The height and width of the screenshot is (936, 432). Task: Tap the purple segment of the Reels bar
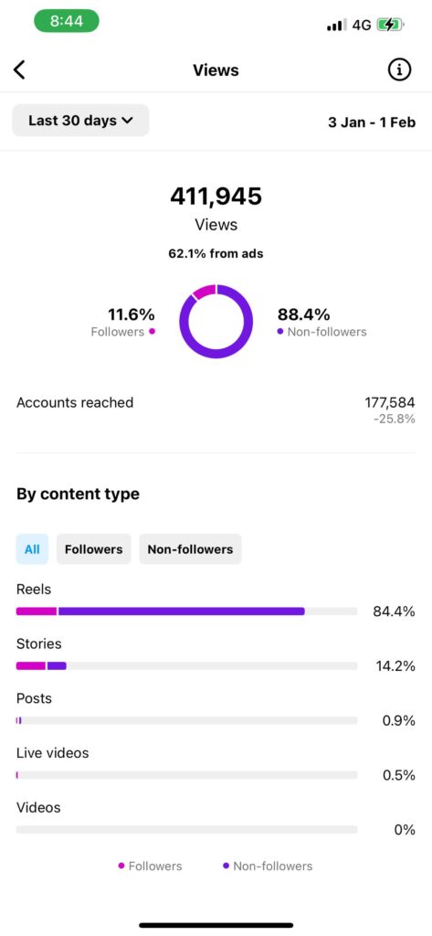182,612
